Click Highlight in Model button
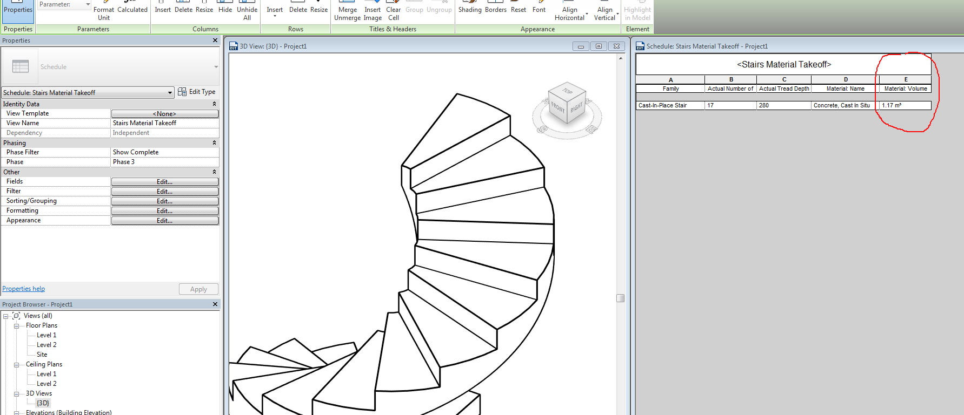The height and width of the screenshot is (415, 964). [x=637, y=12]
